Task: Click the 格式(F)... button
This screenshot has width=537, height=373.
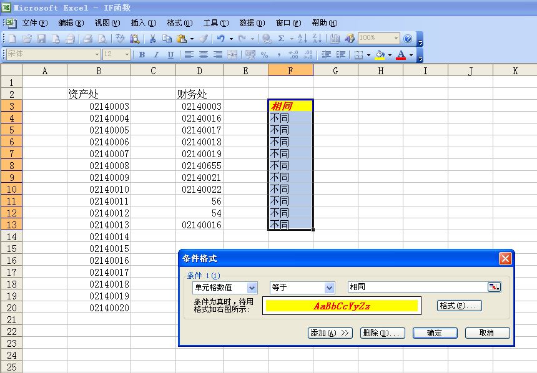Action: click(458, 304)
